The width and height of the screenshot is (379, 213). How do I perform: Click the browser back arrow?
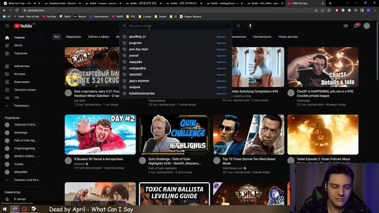click(4, 11)
